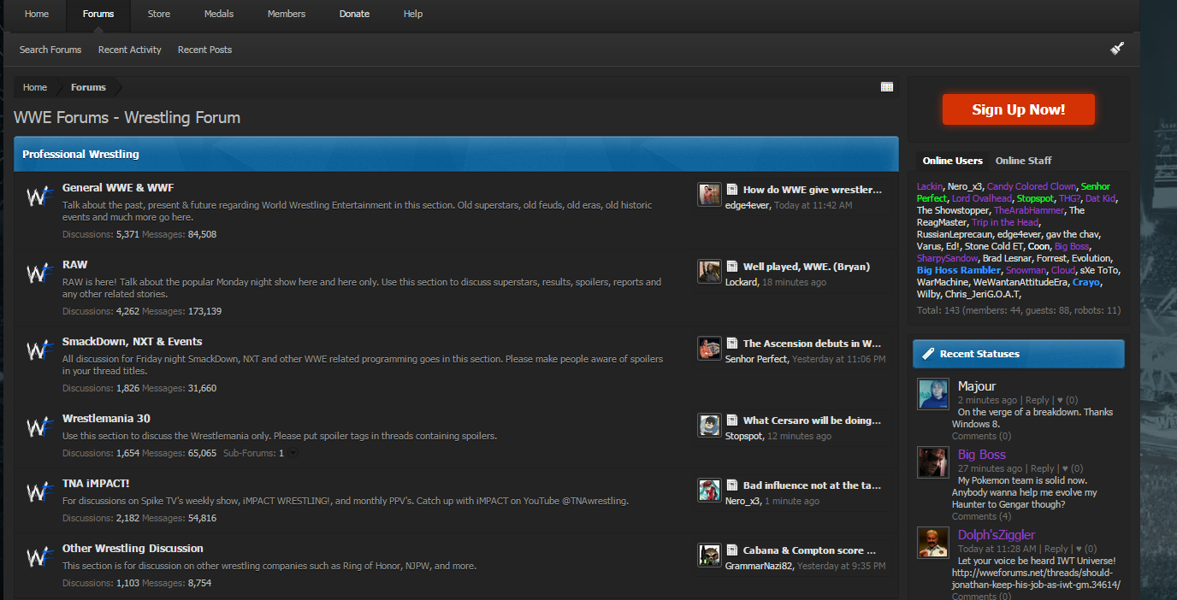The width and height of the screenshot is (1177, 600).
Task: Click the pencil icon in Recent Statuses header
Action: [926, 354]
